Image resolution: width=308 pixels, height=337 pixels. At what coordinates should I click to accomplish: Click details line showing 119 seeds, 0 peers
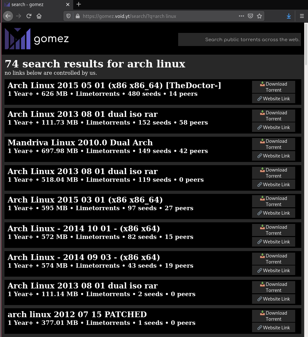pyautogui.click(x=106, y=180)
